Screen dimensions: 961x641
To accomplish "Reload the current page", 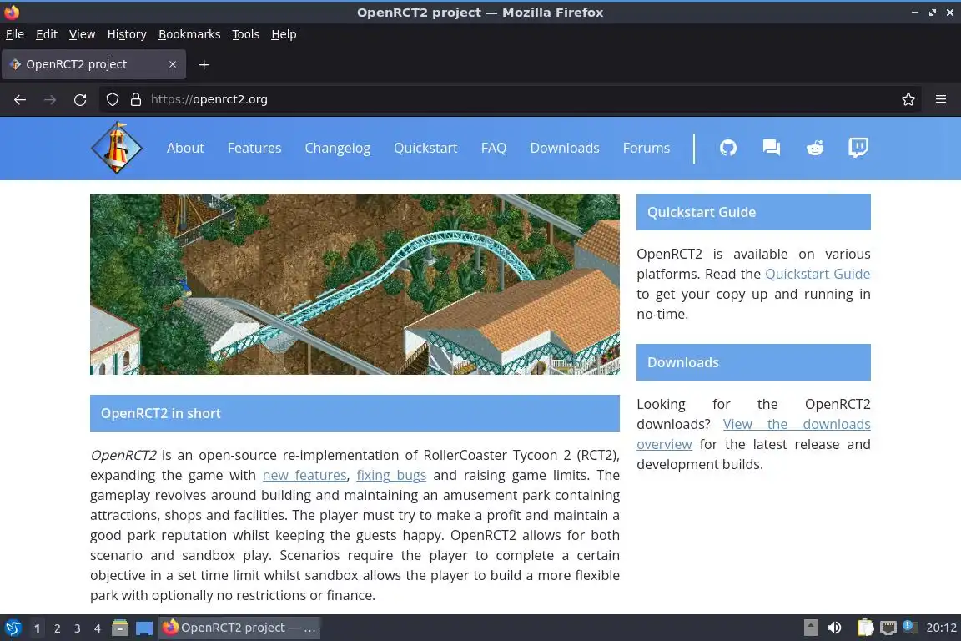I will 80,99.
